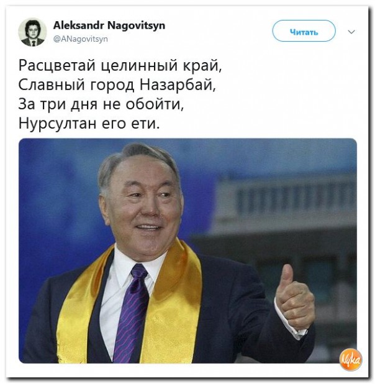Click the line 'Славный город Назарбай,'
The width and height of the screenshot is (375, 384).
(x=117, y=85)
